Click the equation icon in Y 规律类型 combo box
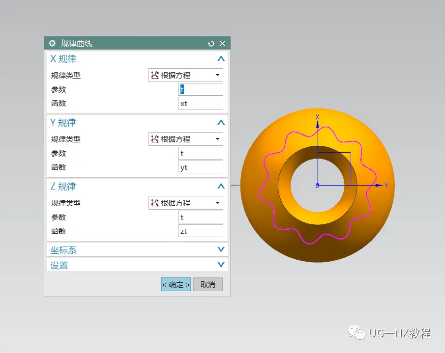This screenshot has width=445, height=353. 155,139
